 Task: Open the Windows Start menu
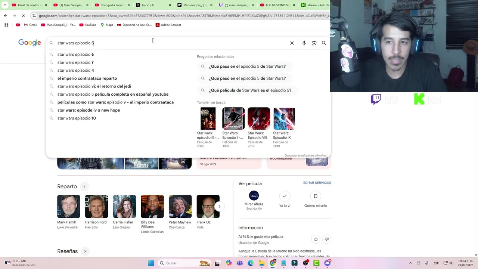(151, 263)
